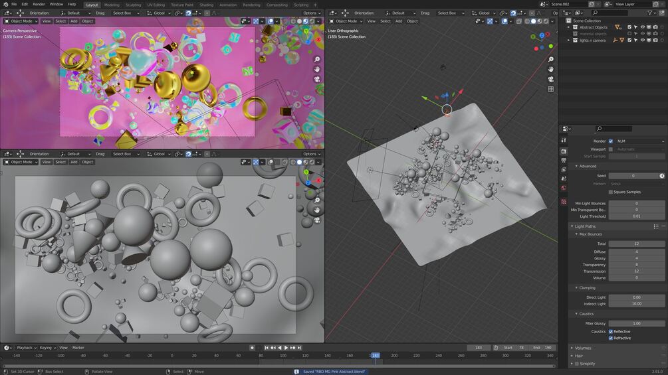Click Filter Glossy value slider
Screen dimensions: 668x375
637,323
